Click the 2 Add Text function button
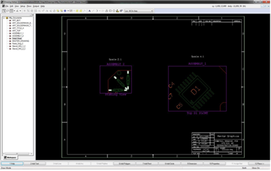 pyautogui.click(x=35, y=164)
